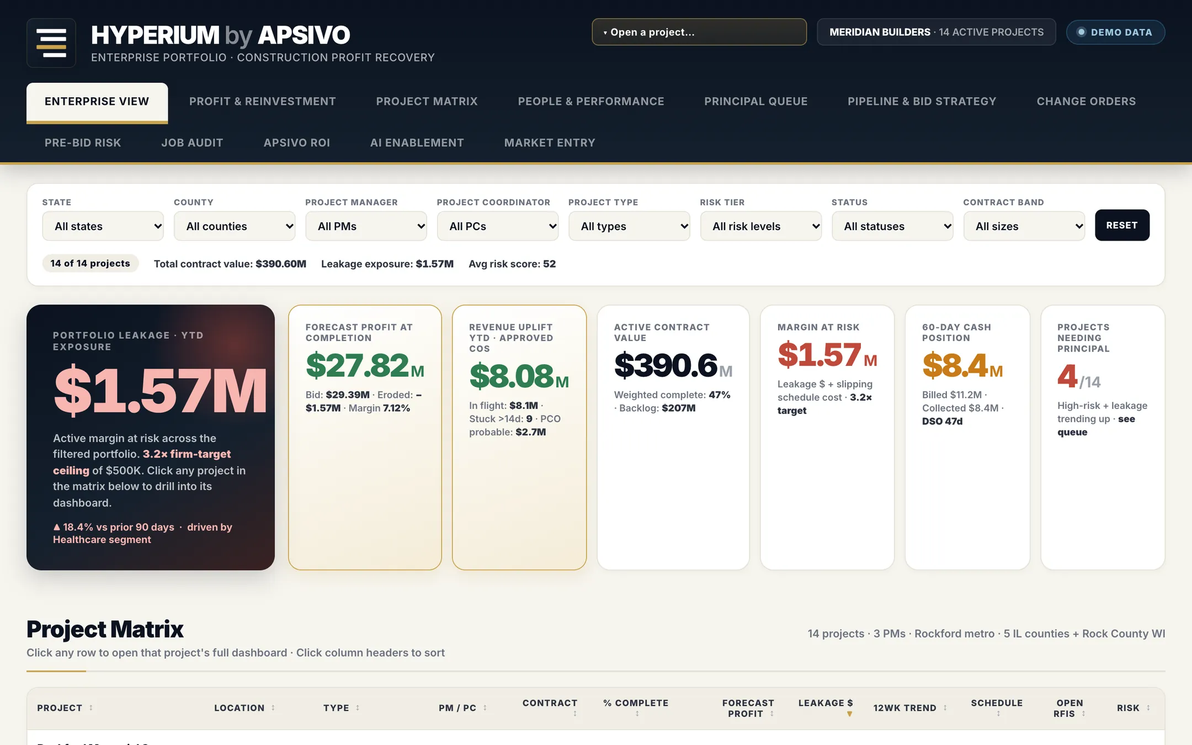Sort by the PROJECT column header

point(65,708)
